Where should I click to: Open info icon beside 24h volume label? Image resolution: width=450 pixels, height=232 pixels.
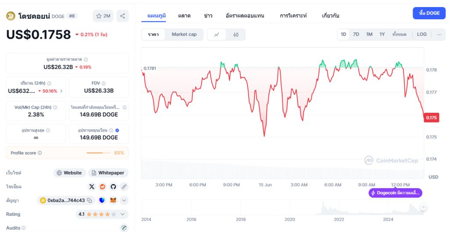coord(49,83)
